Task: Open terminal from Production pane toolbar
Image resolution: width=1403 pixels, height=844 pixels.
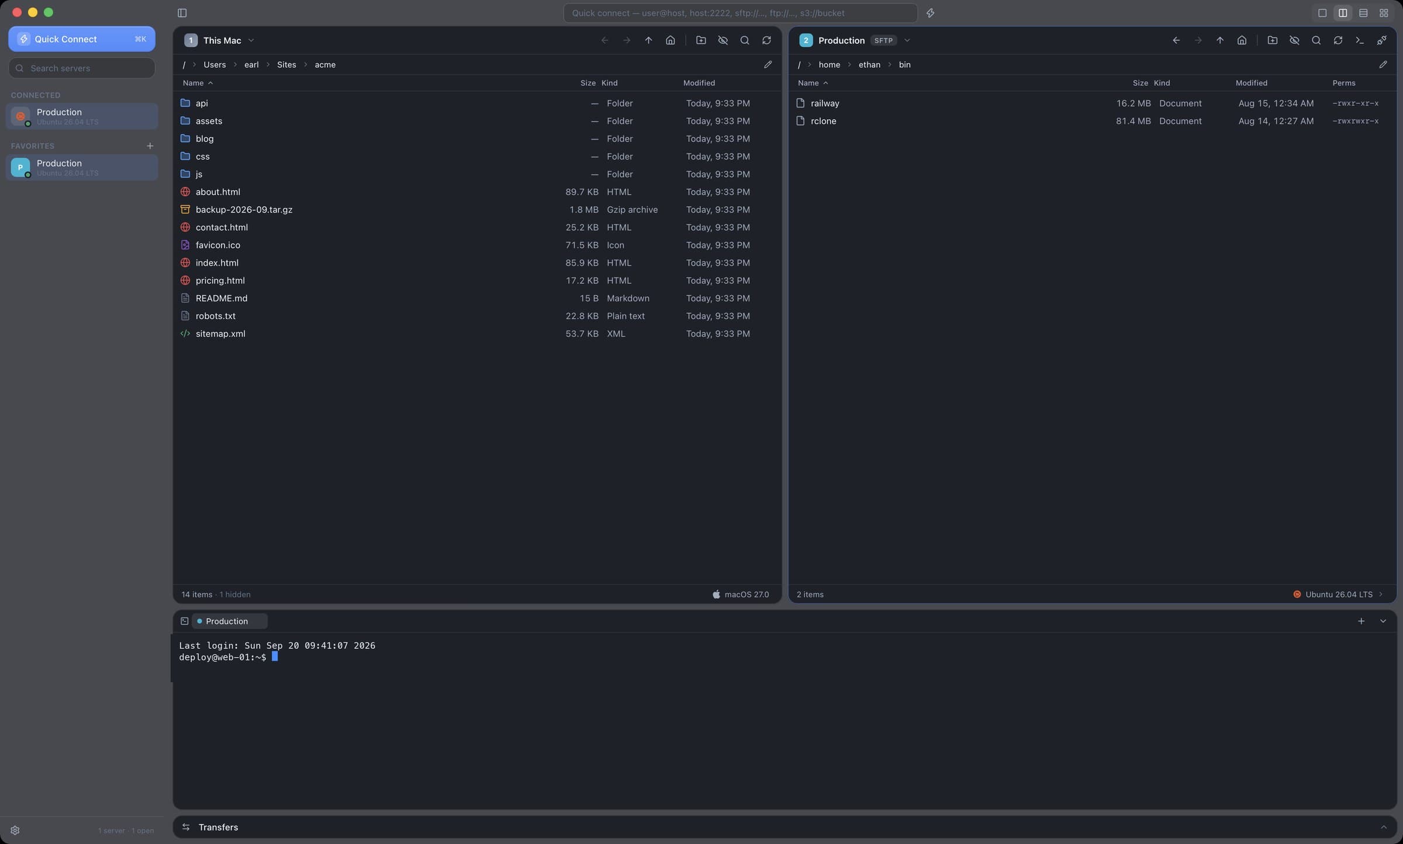Action: point(1360,40)
